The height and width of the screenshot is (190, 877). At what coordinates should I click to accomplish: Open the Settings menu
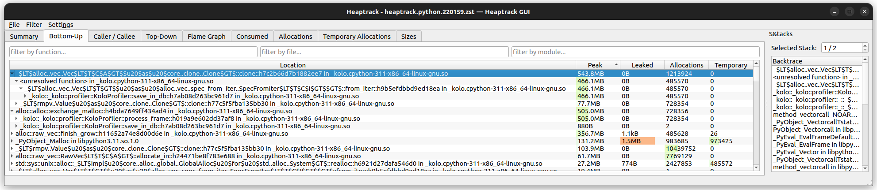coord(61,25)
